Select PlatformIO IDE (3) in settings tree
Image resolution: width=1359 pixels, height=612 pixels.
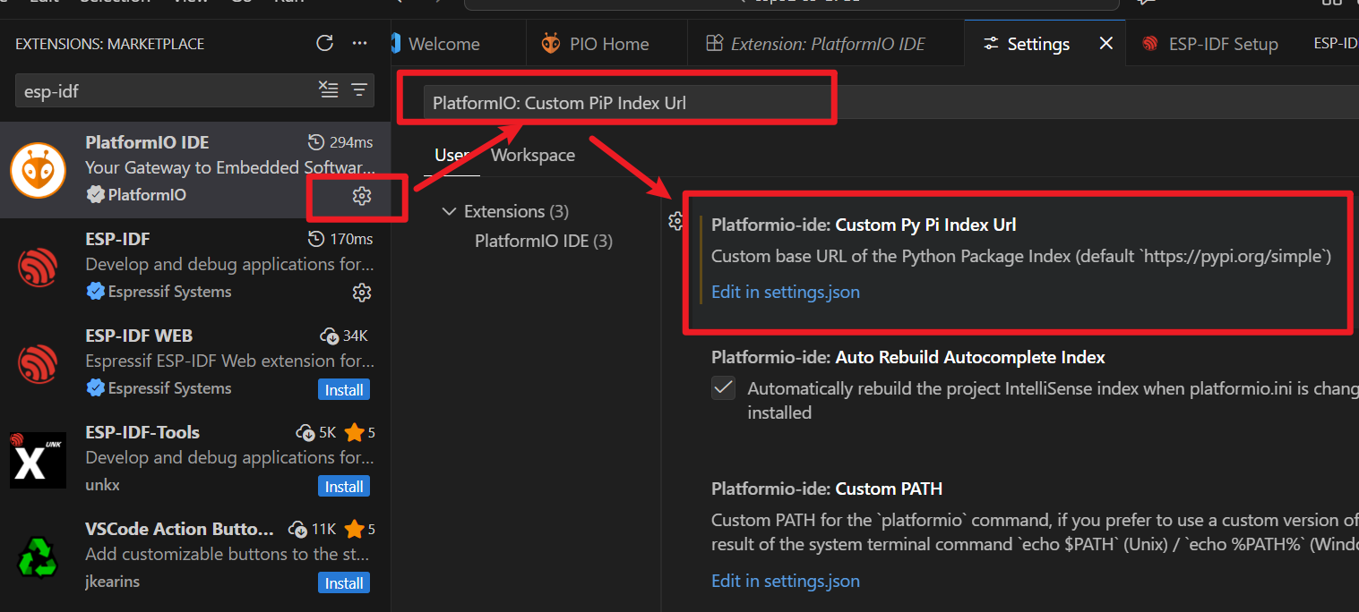point(543,241)
